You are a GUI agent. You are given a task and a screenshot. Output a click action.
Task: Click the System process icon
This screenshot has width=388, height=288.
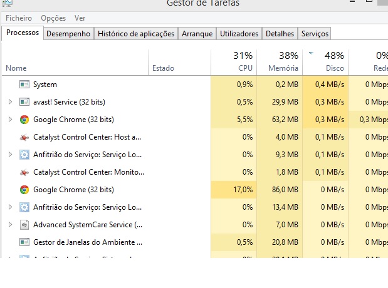click(24, 85)
